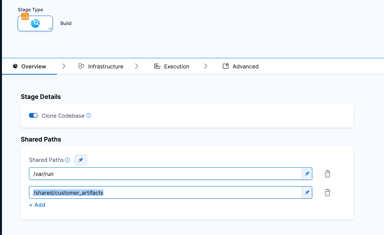Delete the /shared/customer_artifacts path

click(328, 192)
